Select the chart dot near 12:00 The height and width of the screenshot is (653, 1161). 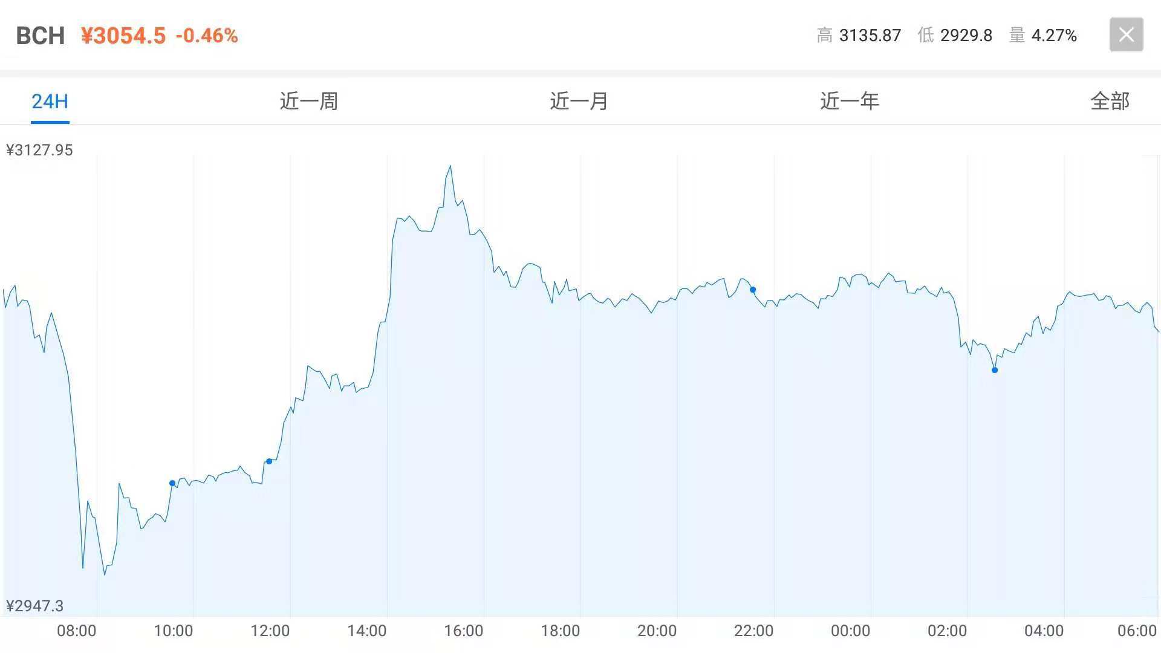(x=269, y=461)
